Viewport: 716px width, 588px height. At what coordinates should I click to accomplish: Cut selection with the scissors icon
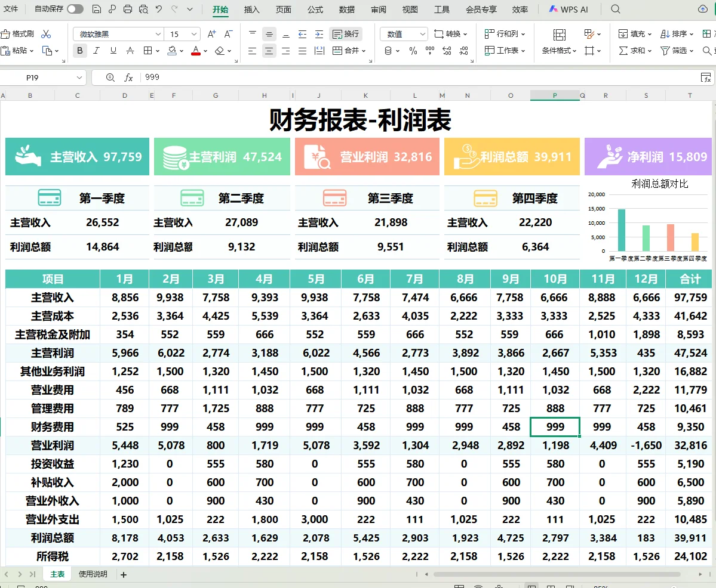coord(46,34)
